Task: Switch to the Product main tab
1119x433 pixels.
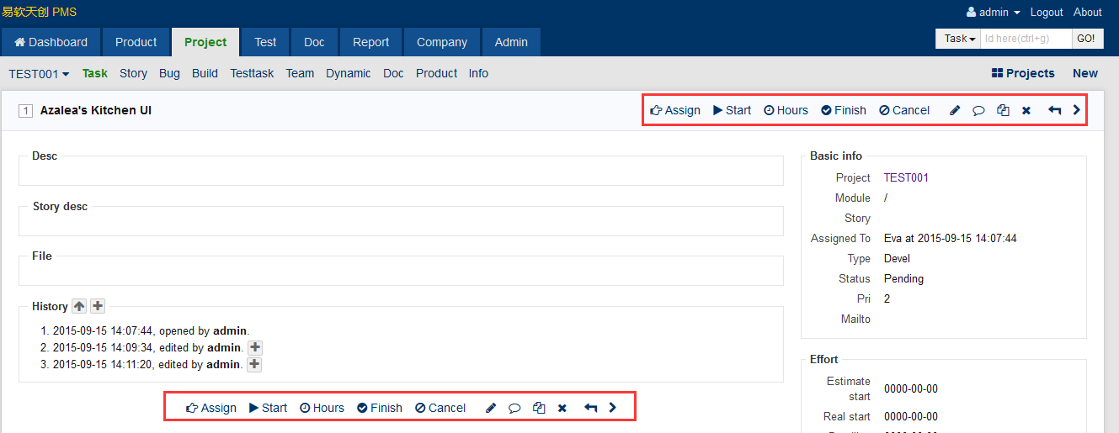Action: (x=136, y=42)
